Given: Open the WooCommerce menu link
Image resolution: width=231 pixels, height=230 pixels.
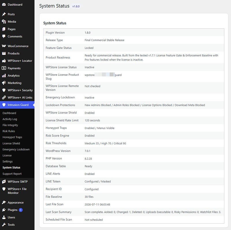Looking at the screenshot, I should [18, 46].
